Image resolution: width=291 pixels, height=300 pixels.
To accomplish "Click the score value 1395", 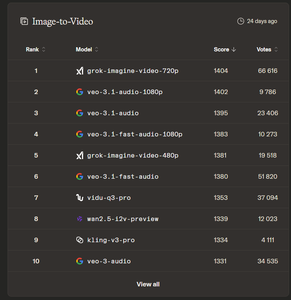I will 221,113.
